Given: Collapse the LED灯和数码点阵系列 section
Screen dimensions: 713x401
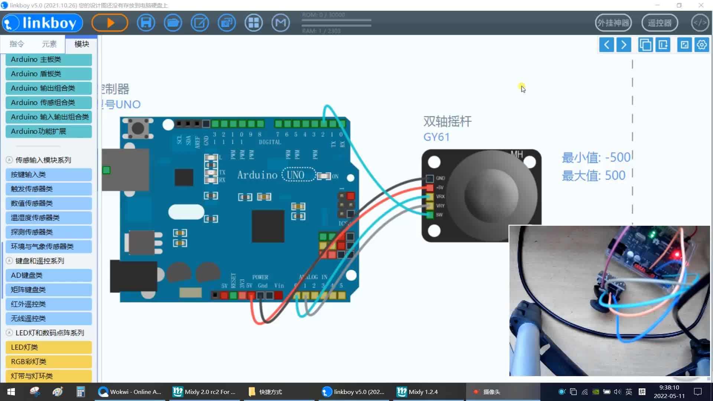Looking at the screenshot, I should coord(9,333).
